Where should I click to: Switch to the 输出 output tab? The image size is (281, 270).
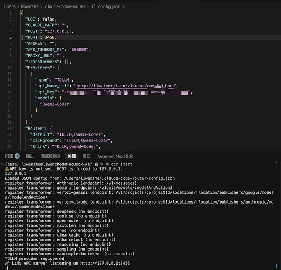30,156
